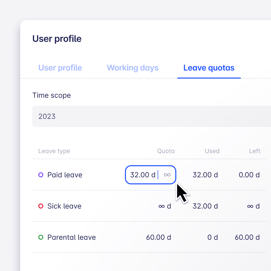Click the Paid leave row label
The height and width of the screenshot is (271, 271).
pyautogui.click(x=65, y=175)
